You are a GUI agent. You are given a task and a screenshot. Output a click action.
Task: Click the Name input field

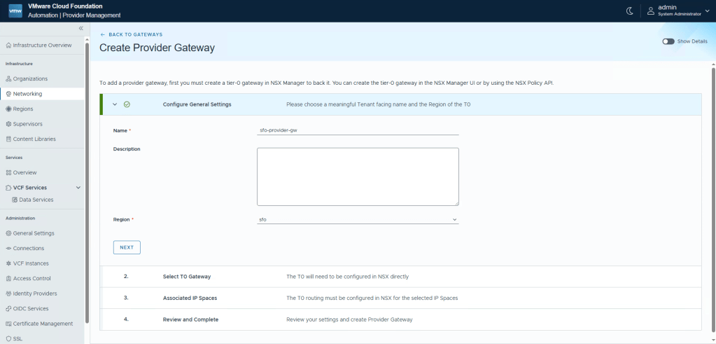click(x=358, y=130)
